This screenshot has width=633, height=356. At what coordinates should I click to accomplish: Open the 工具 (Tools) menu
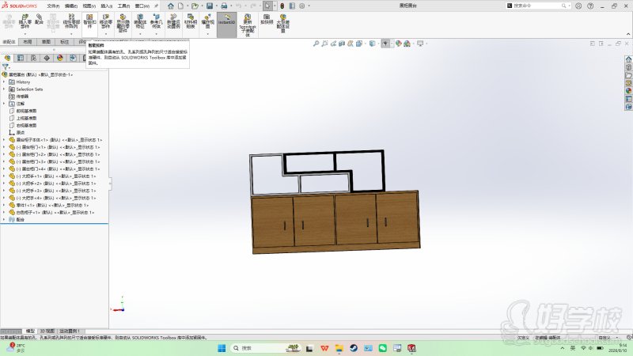[123, 6]
